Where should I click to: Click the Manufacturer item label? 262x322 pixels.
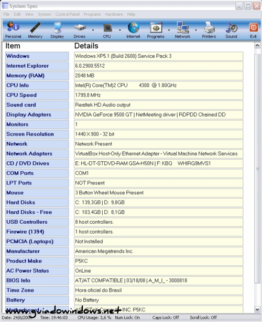[x=37, y=252]
